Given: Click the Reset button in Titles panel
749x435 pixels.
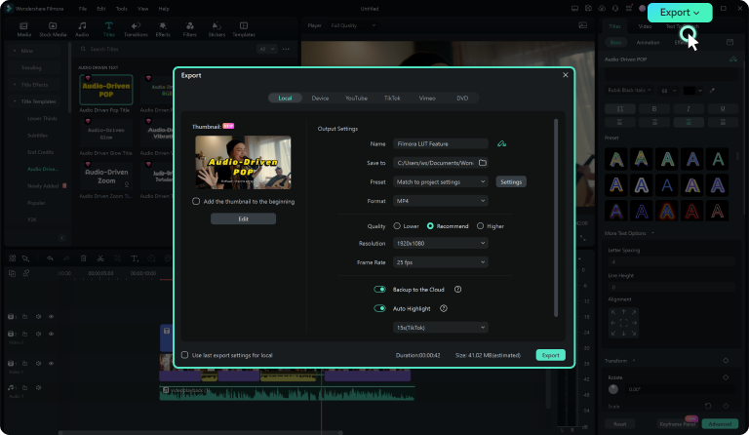Looking at the screenshot, I should coord(620,424).
